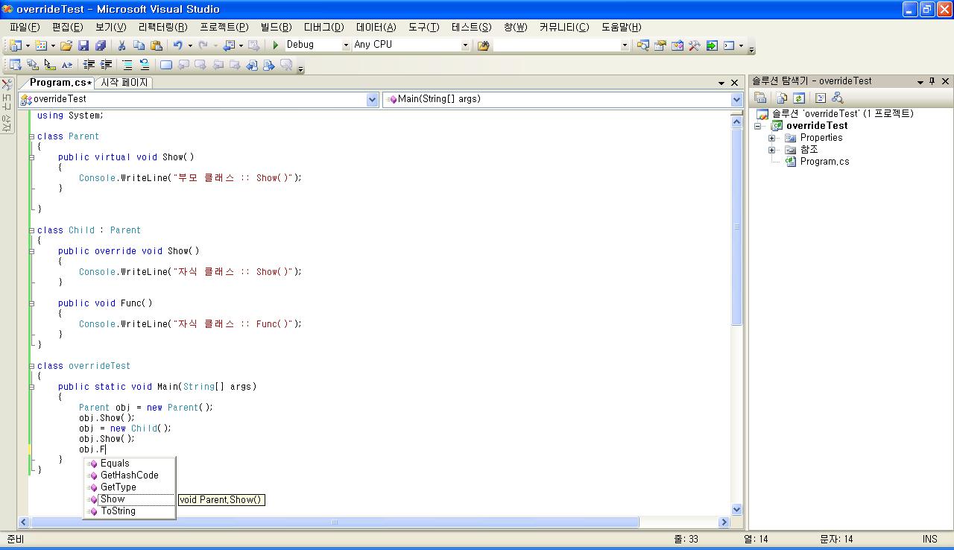
Task: Click the Start Page toolbar icon
Action: 712,45
